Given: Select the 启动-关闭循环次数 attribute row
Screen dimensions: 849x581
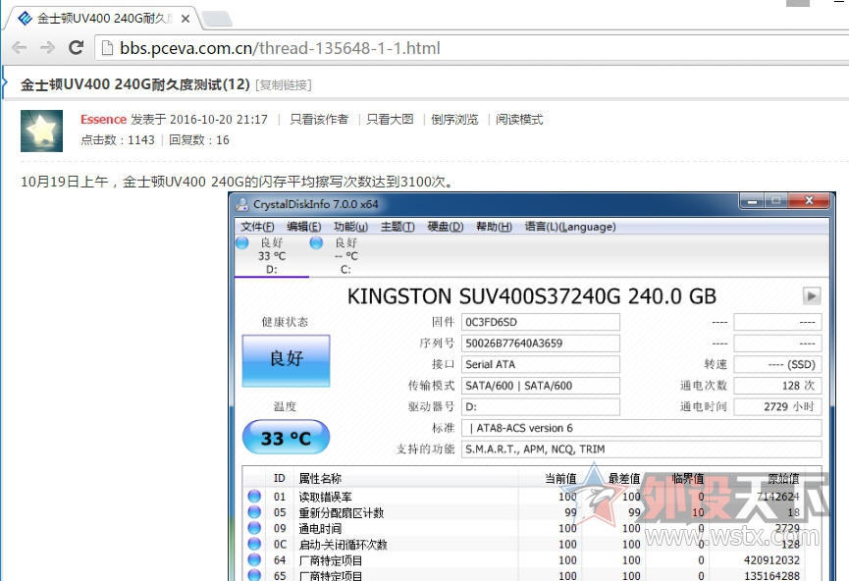Looking at the screenshot, I should (532, 544).
